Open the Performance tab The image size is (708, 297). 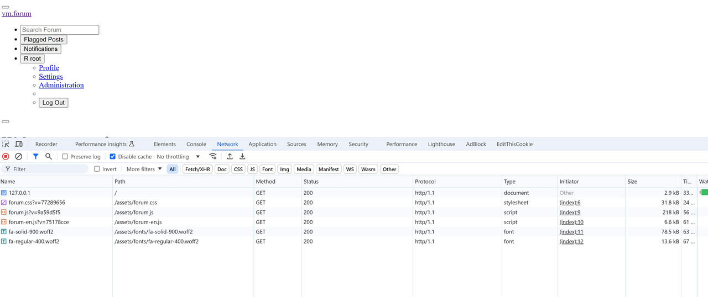402,144
